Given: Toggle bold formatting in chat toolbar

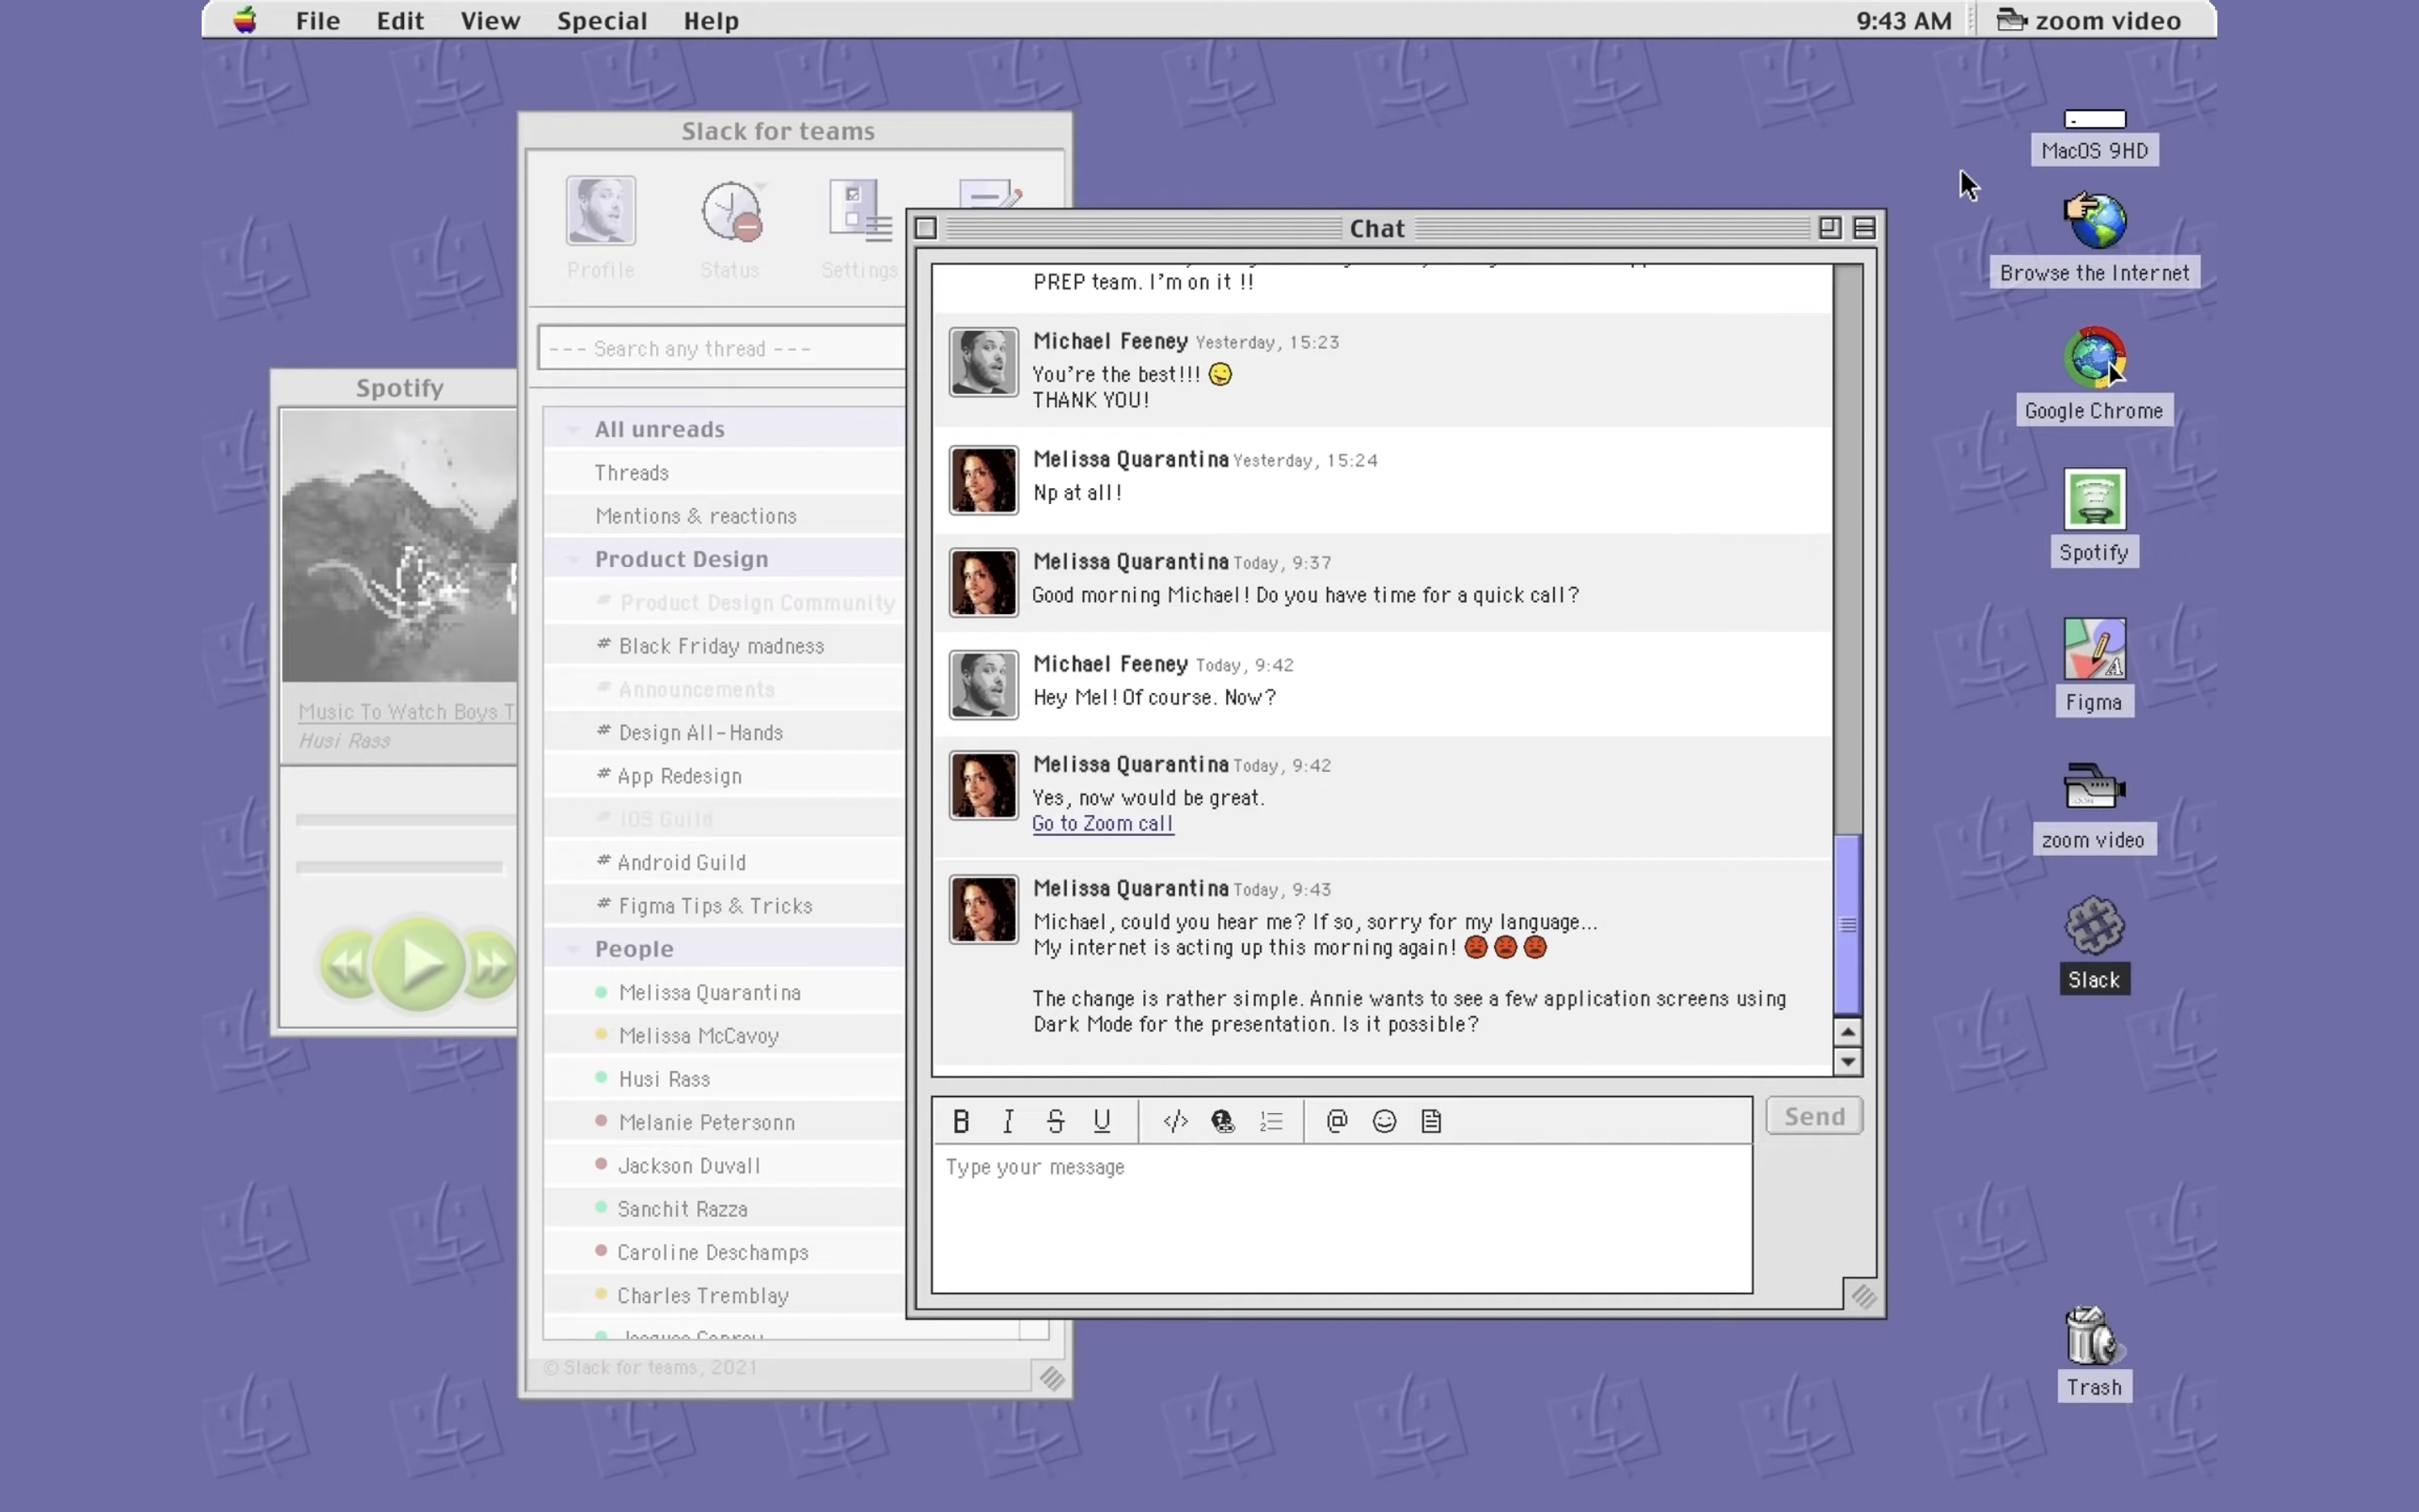Looking at the screenshot, I should (x=961, y=1121).
